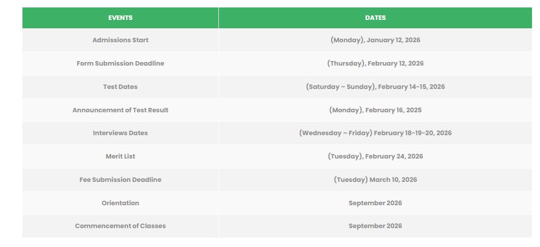Click the date Monday, January 12, 2026
This screenshot has width=540, height=247.
[x=375, y=40]
